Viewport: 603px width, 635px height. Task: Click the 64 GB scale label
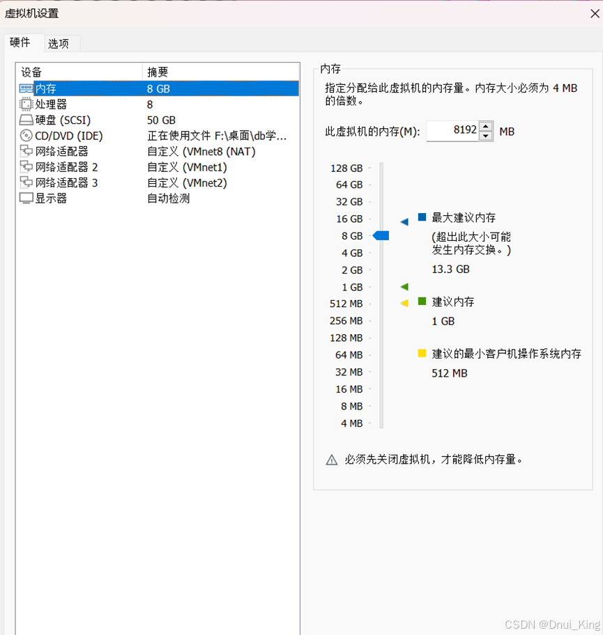click(349, 185)
